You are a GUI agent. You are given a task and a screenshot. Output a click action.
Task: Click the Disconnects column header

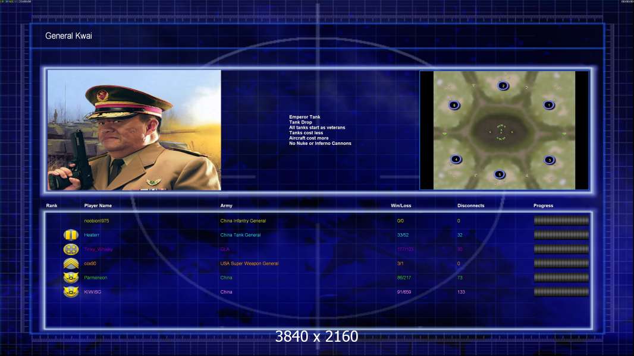tap(470, 206)
